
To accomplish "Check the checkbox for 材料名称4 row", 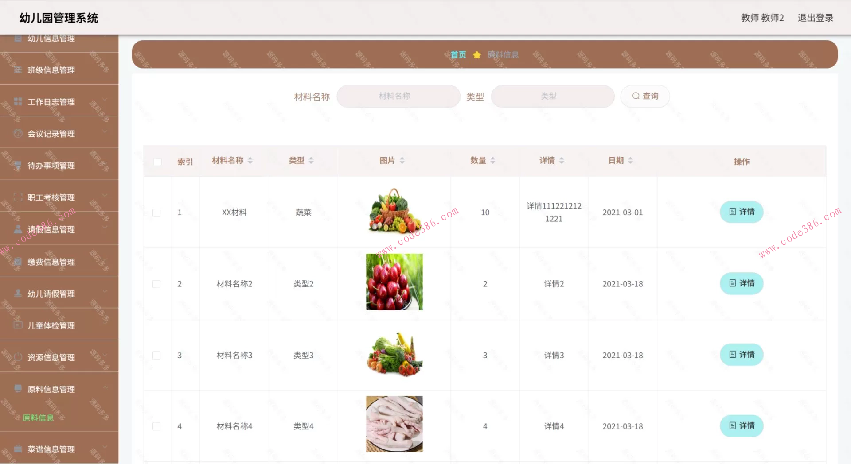I will [156, 426].
